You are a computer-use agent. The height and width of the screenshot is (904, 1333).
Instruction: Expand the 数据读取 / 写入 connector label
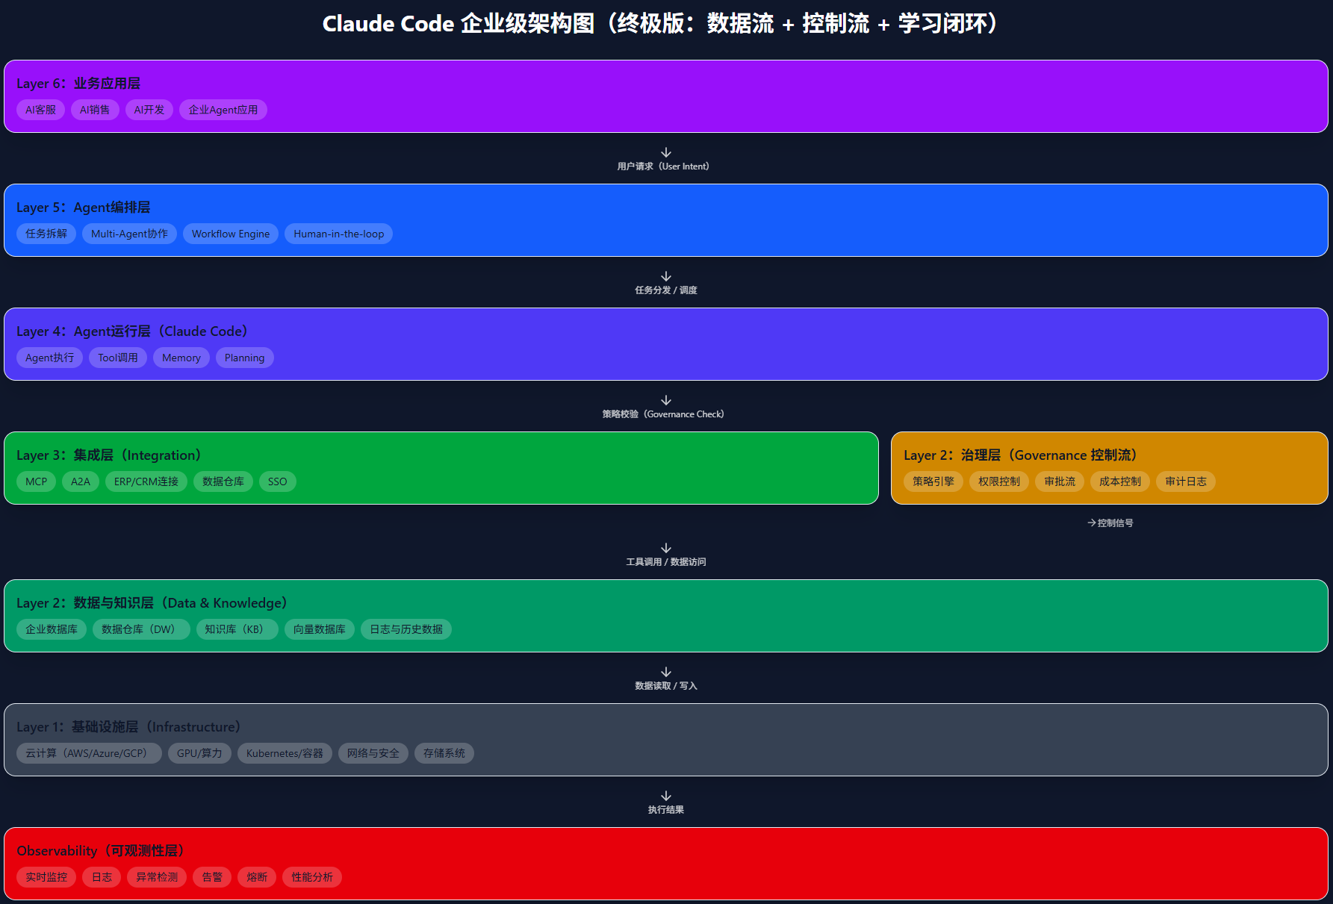click(x=665, y=678)
